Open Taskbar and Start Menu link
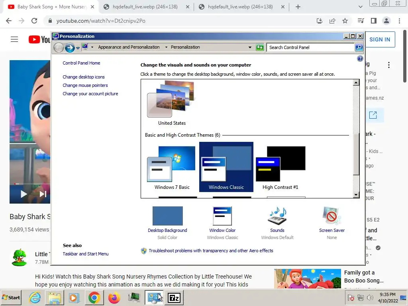The image size is (408, 306). [x=86, y=254]
